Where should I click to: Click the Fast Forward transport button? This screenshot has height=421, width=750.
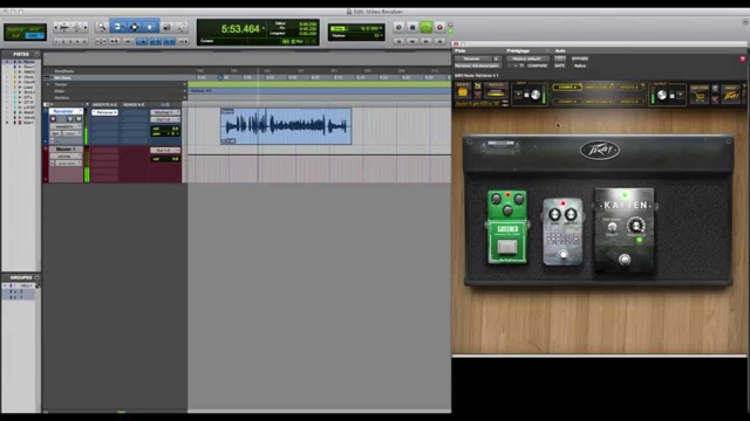pos(426,41)
